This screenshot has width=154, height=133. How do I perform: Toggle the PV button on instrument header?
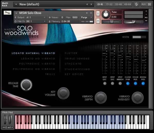pyautogui.click(x=146, y=21)
